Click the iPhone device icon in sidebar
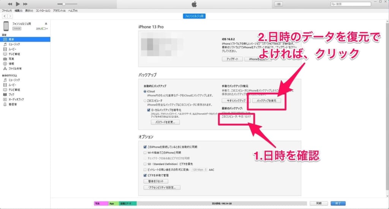The height and width of the screenshot is (209, 389). (x=6, y=26)
